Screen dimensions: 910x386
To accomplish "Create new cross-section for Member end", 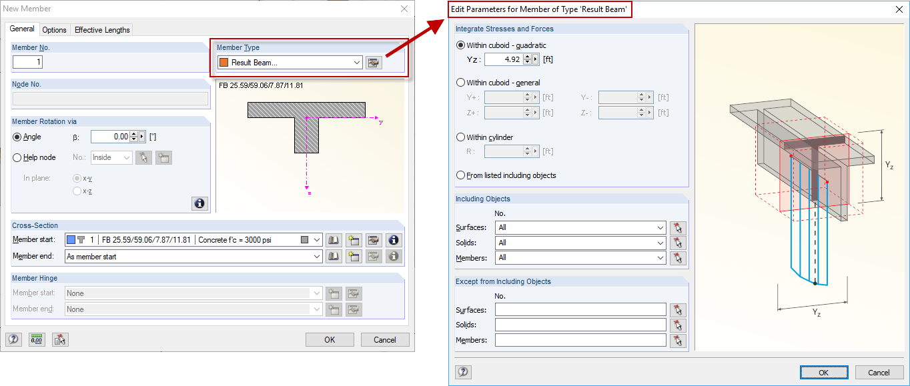I will pyautogui.click(x=354, y=256).
